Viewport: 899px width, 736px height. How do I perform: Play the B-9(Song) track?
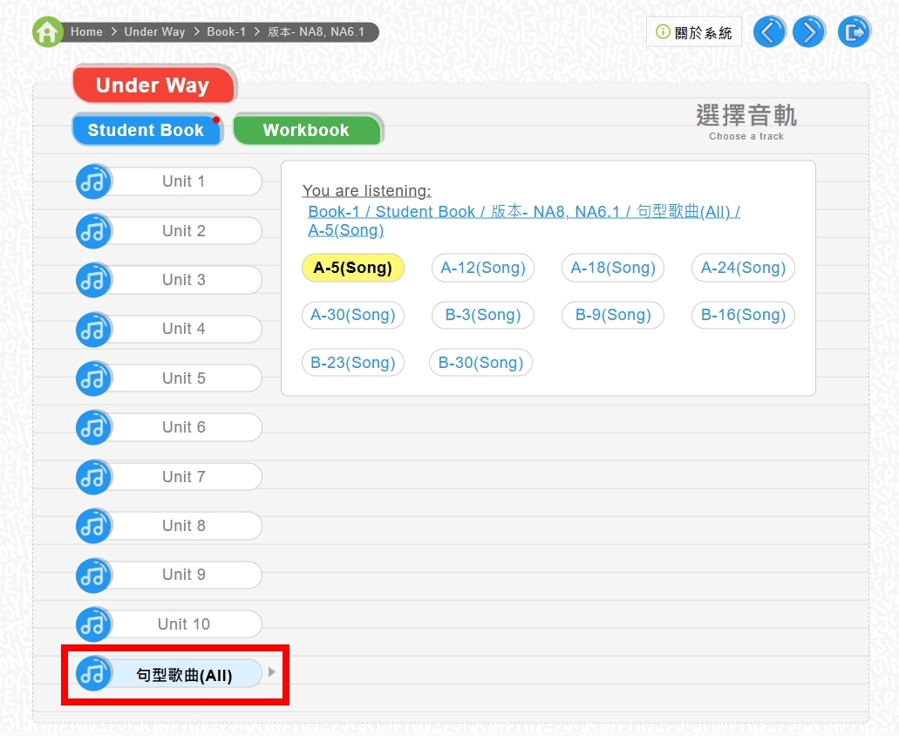[x=613, y=315]
